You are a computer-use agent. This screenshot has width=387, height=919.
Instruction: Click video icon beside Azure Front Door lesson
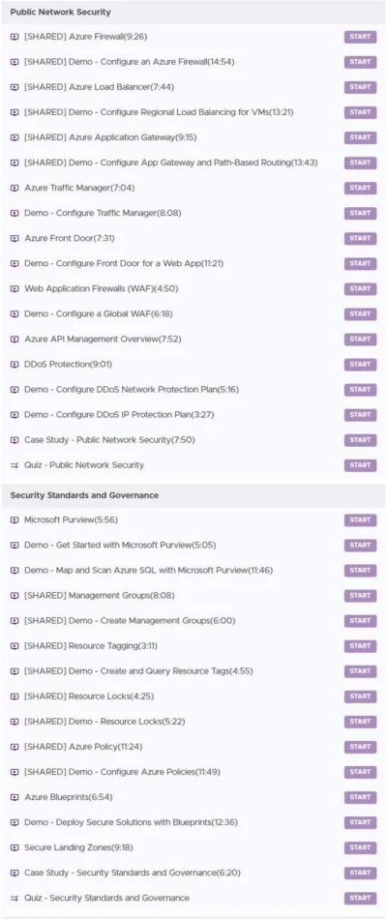[15, 238]
